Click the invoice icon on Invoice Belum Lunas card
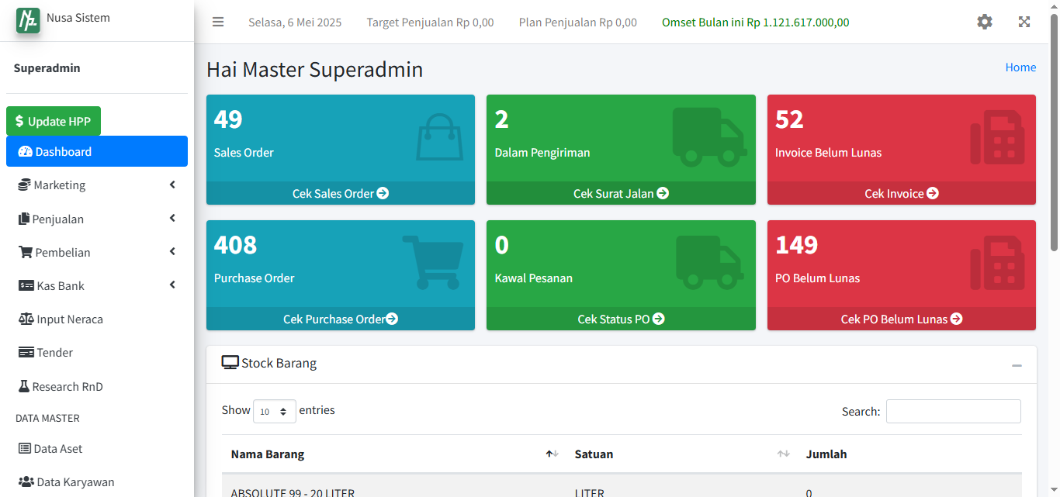The width and height of the screenshot is (1060, 497). 997,137
